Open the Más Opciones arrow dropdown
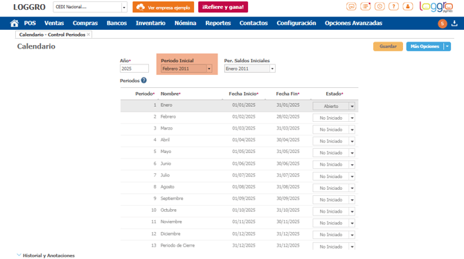This screenshot has height=259, width=464. tap(447, 46)
